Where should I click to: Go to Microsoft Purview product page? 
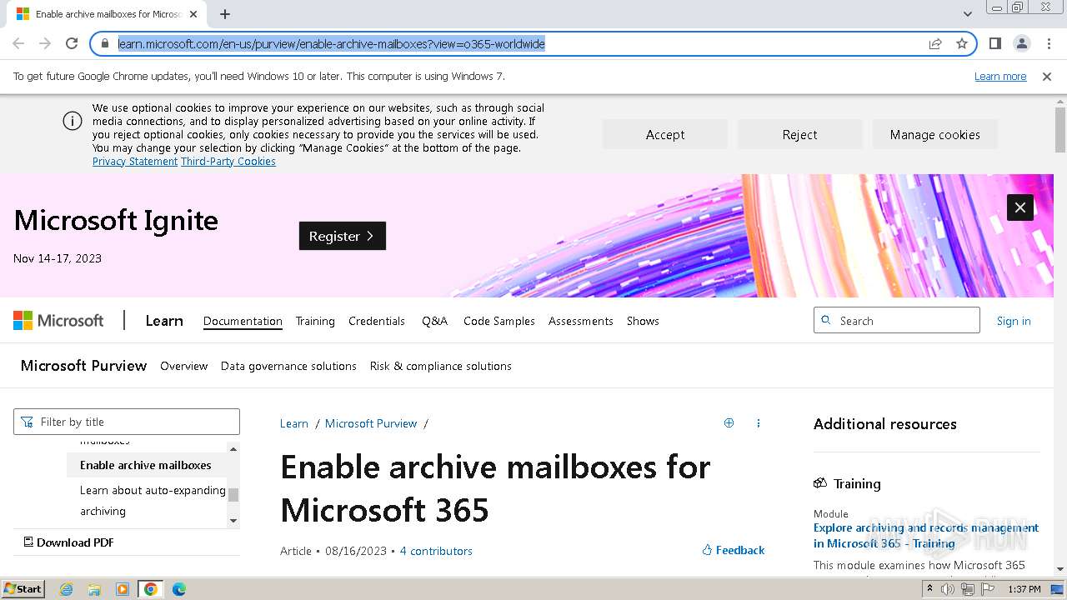[x=83, y=366]
